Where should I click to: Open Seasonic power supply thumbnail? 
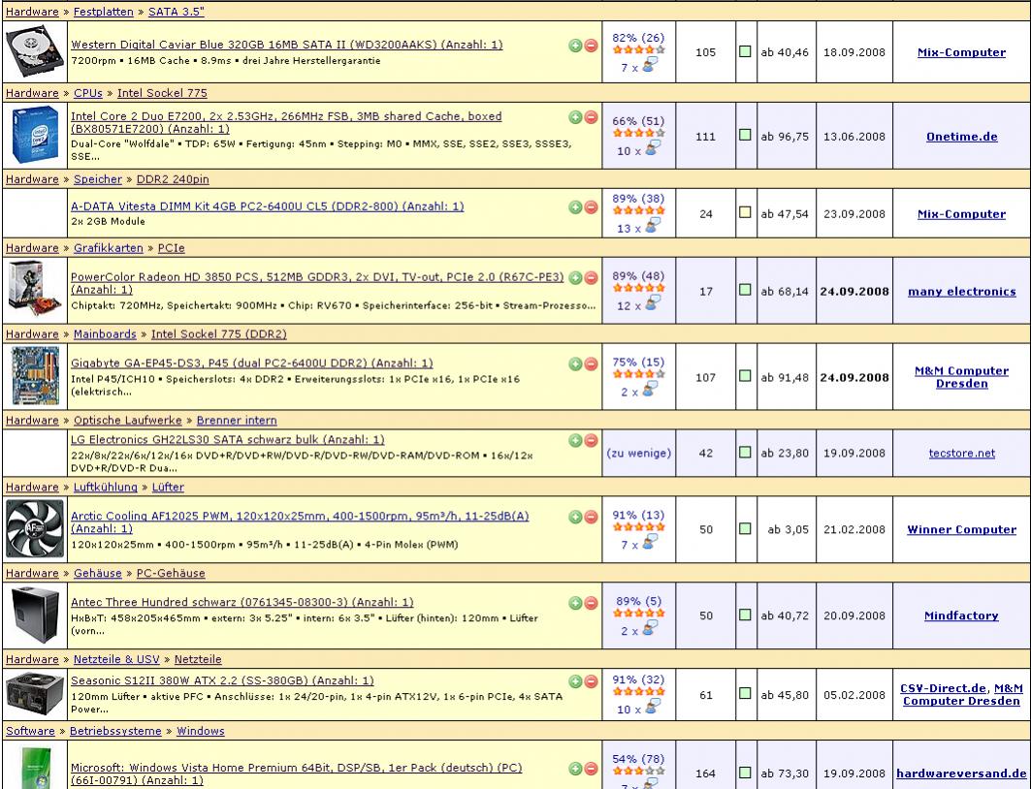tap(35, 694)
